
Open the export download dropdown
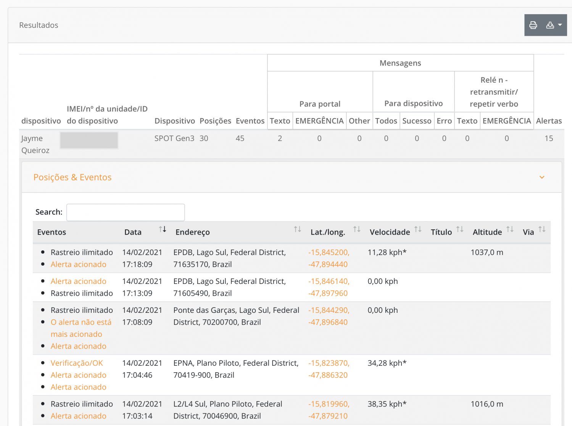pyautogui.click(x=554, y=25)
